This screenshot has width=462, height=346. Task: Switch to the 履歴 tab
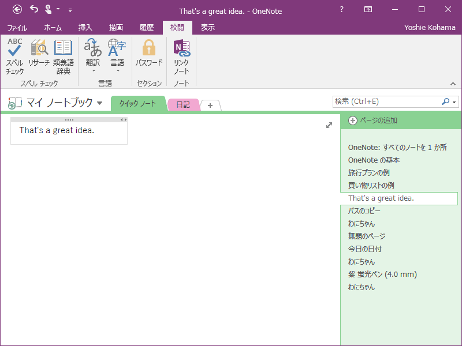(147, 28)
